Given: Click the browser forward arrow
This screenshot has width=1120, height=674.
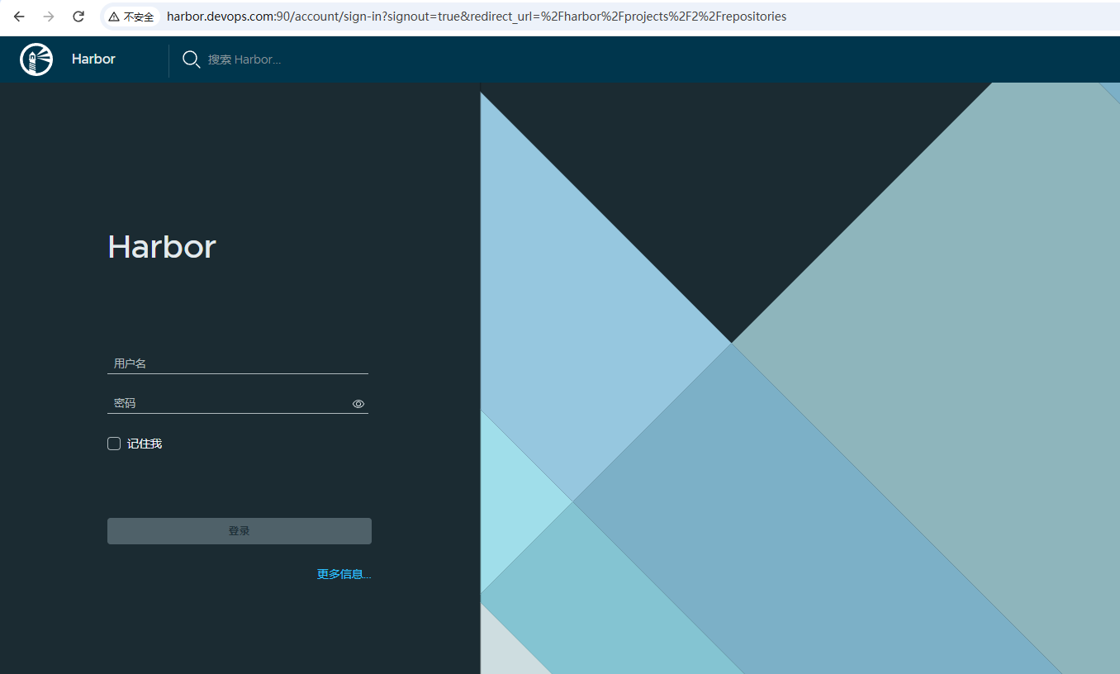Looking at the screenshot, I should (49, 17).
